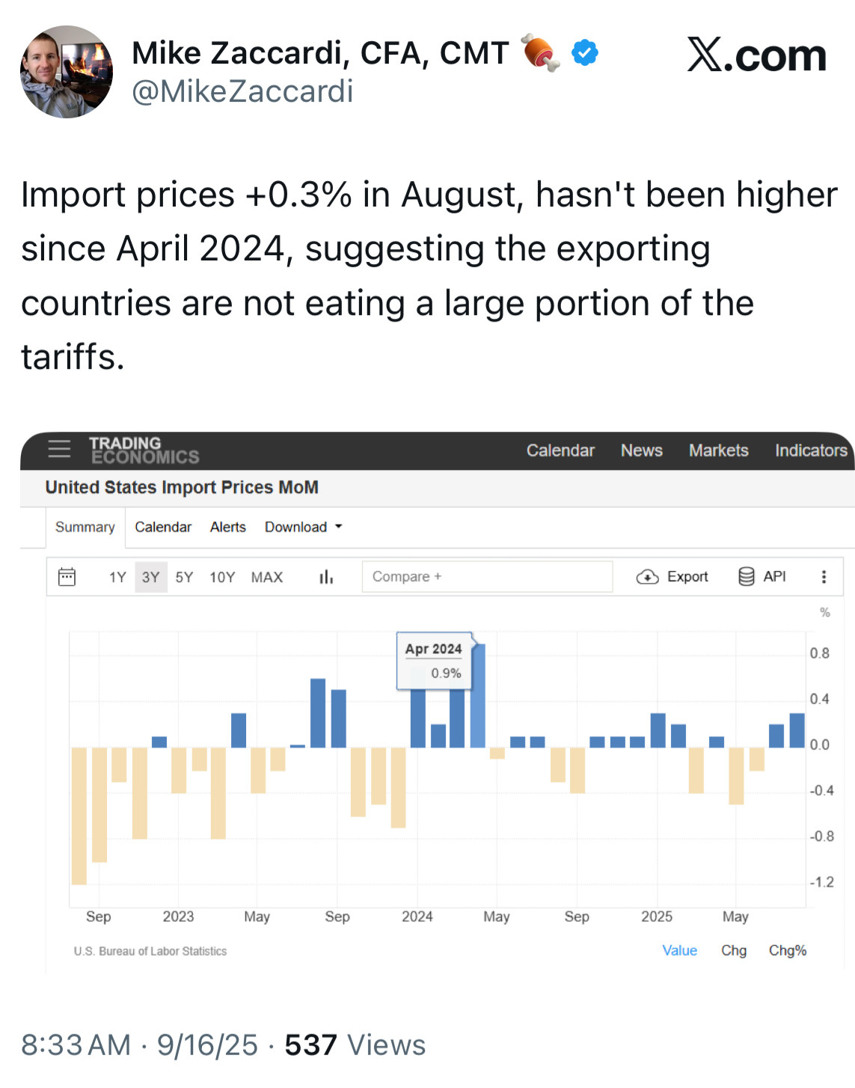Open Mike Zaccardi's profile picture
The height and width of the screenshot is (1088, 855).
click(67, 72)
